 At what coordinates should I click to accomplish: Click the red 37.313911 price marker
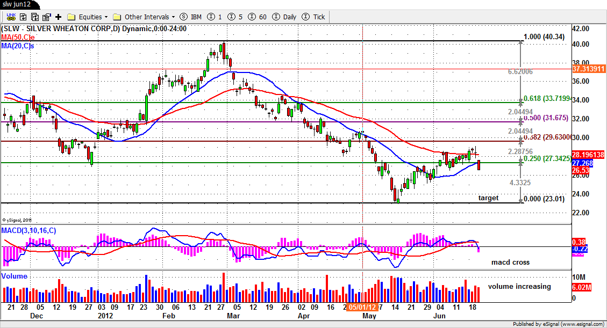point(588,69)
